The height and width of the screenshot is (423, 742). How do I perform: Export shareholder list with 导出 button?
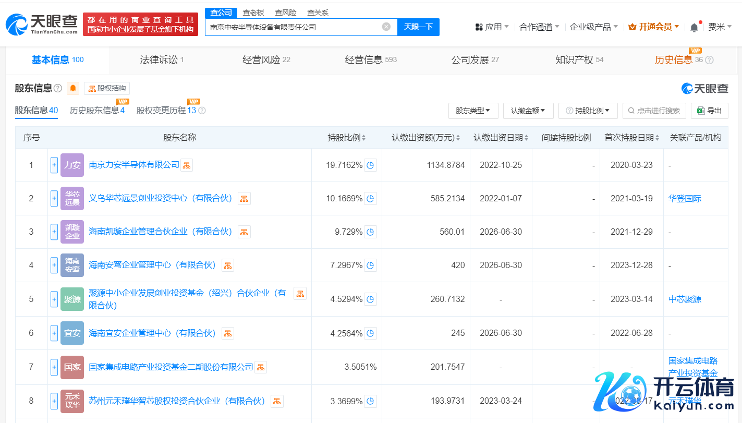click(x=709, y=111)
